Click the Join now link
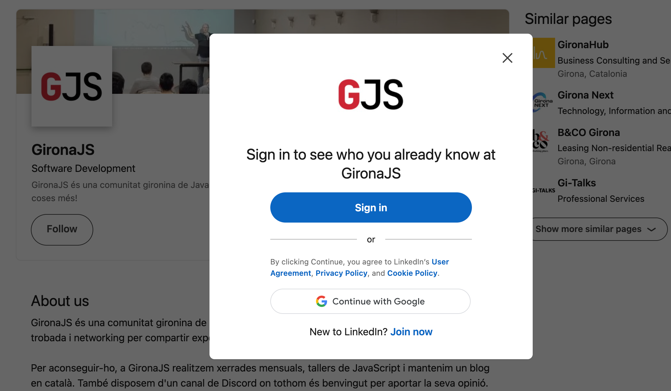Screen dimensions: 671x391 (412, 332)
